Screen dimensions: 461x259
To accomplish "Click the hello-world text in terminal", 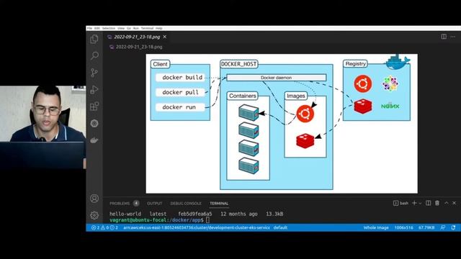I will tap(125, 214).
